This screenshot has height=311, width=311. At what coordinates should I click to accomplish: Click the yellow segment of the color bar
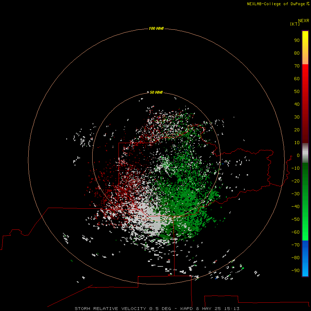[305, 48]
